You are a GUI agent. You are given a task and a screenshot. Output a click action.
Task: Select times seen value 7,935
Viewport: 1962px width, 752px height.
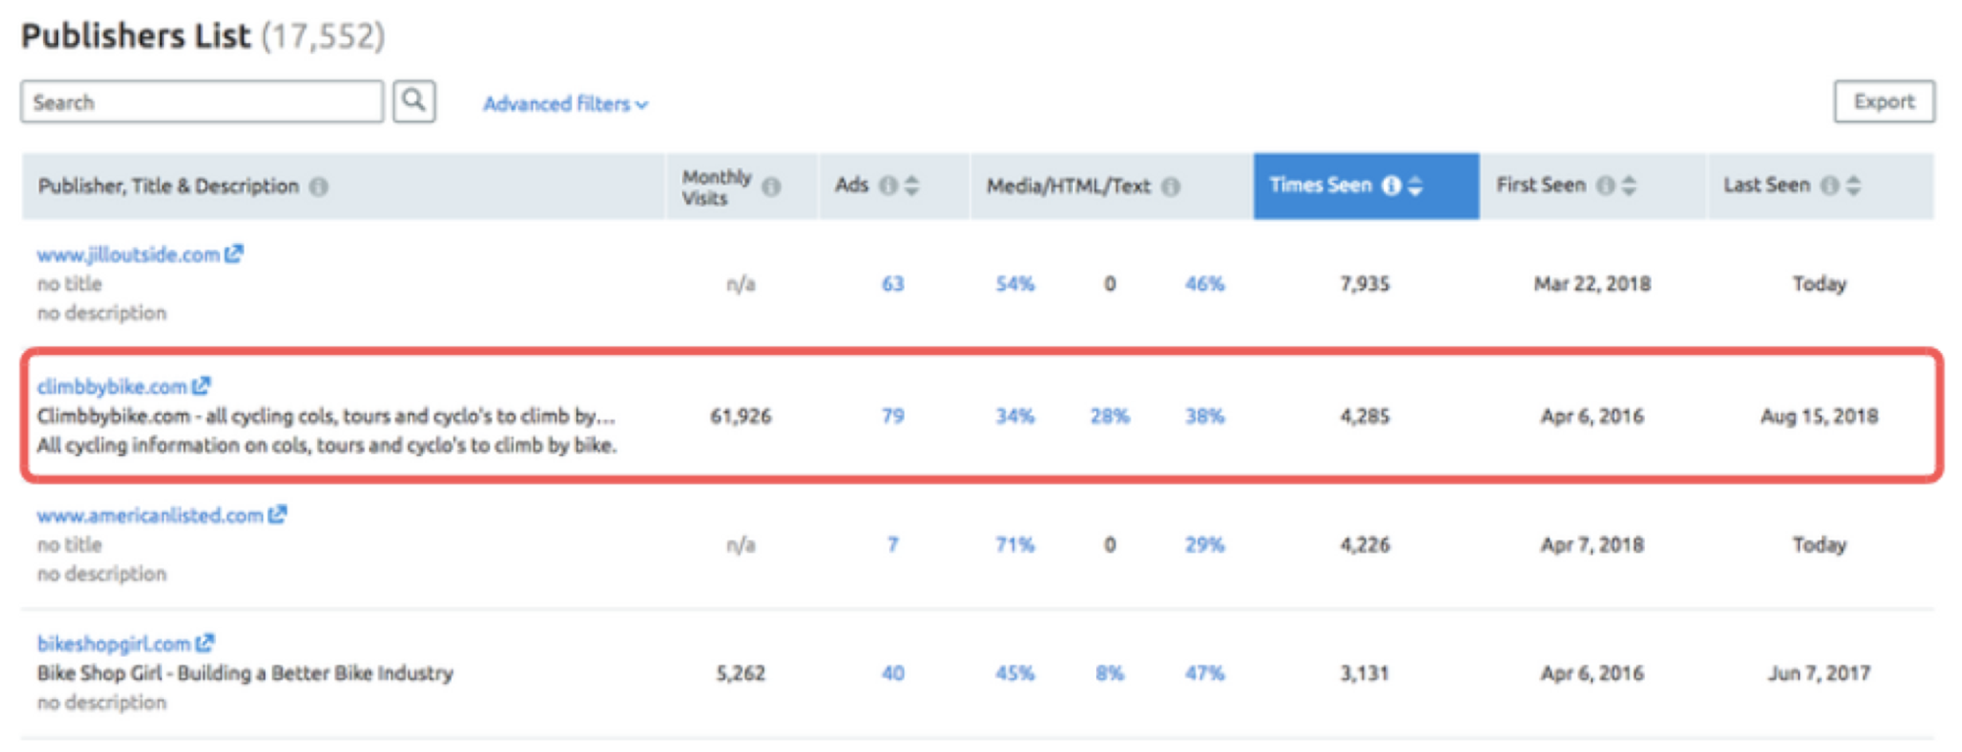(x=1365, y=284)
